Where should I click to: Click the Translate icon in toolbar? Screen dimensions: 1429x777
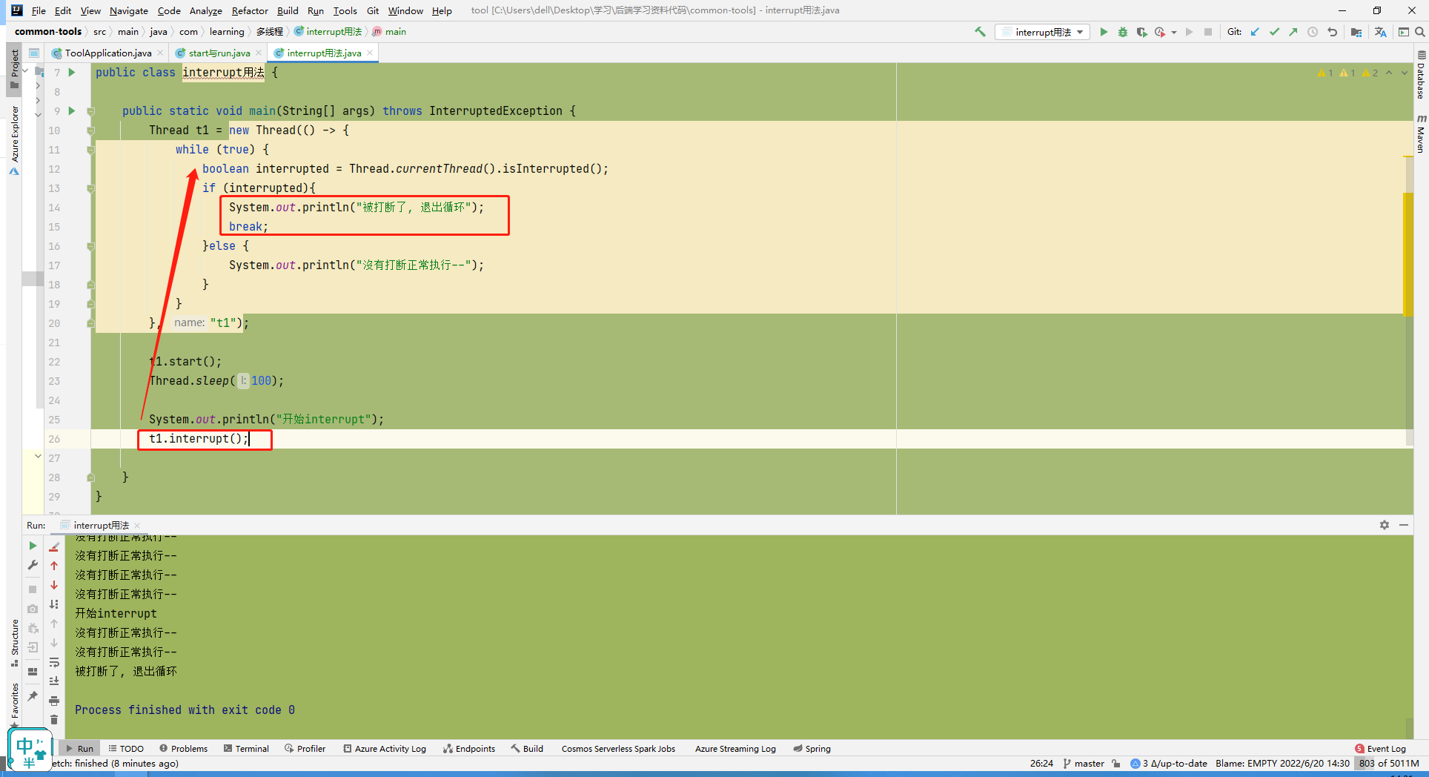1380,32
